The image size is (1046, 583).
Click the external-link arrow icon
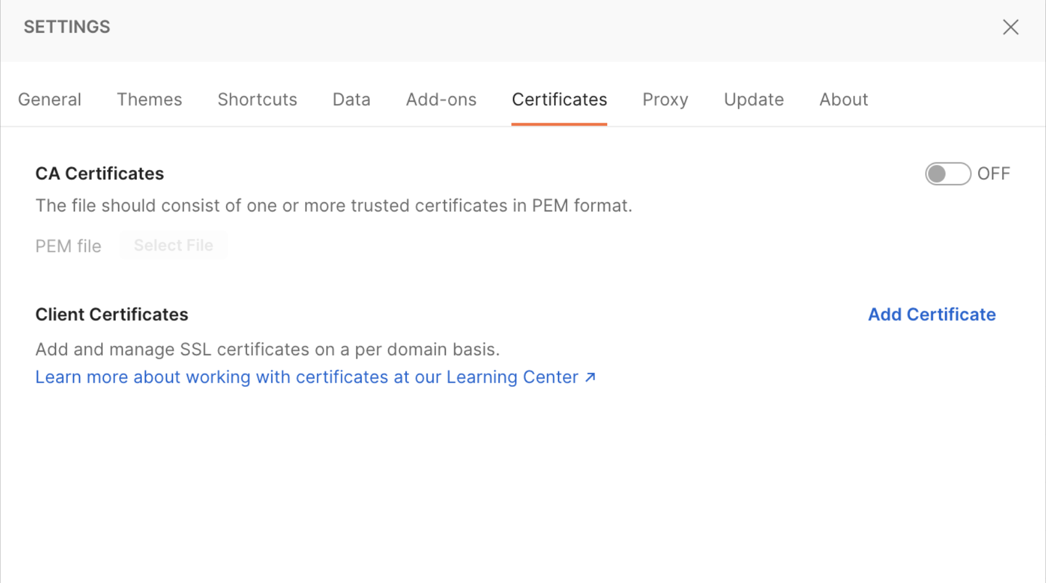click(590, 377)
